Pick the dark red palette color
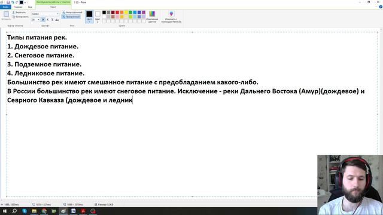383x215 pixels. [113, 13]
